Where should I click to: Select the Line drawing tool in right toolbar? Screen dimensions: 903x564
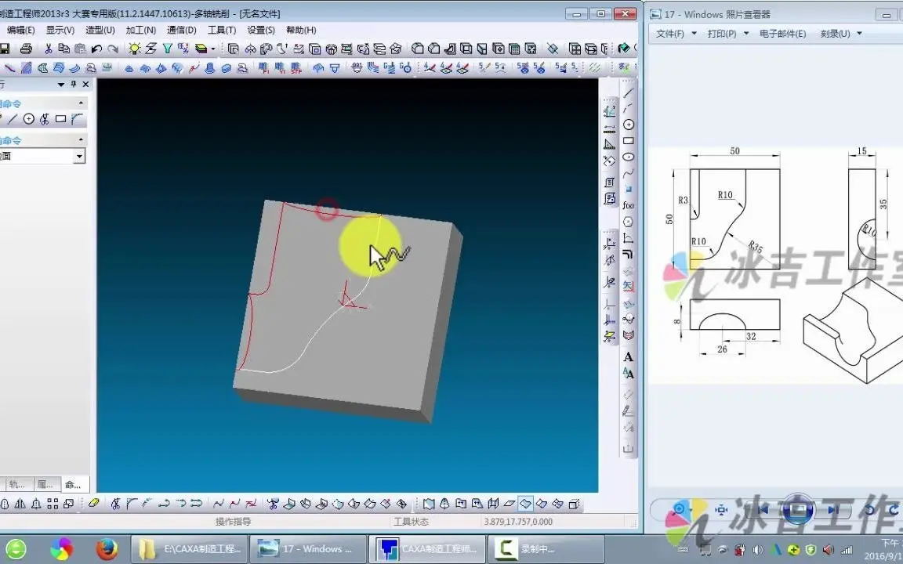coord(629,92)
